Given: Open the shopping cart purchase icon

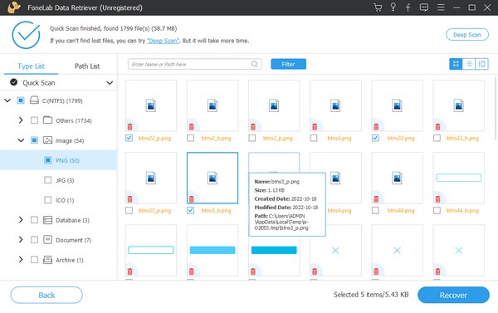Looking at the screenshot, I should (x=378, y=7).
